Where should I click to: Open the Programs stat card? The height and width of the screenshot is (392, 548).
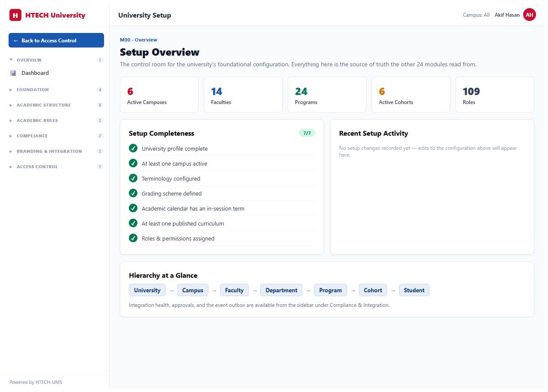[327, 95]
